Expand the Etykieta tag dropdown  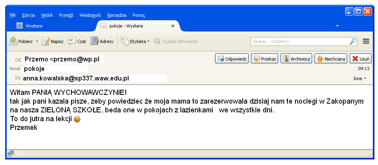coord(135,41)
